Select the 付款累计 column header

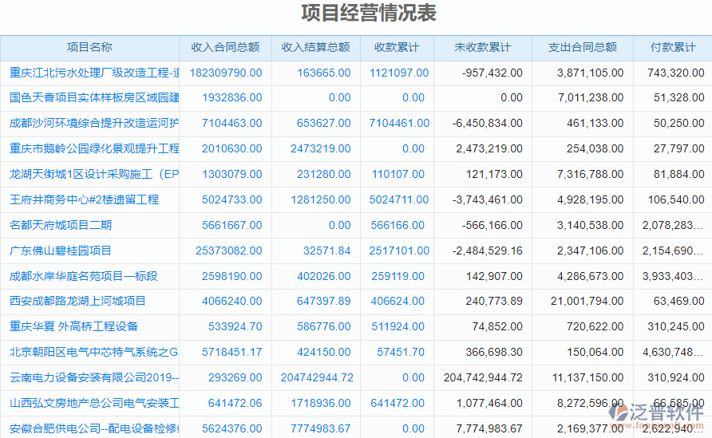(672, 48)
